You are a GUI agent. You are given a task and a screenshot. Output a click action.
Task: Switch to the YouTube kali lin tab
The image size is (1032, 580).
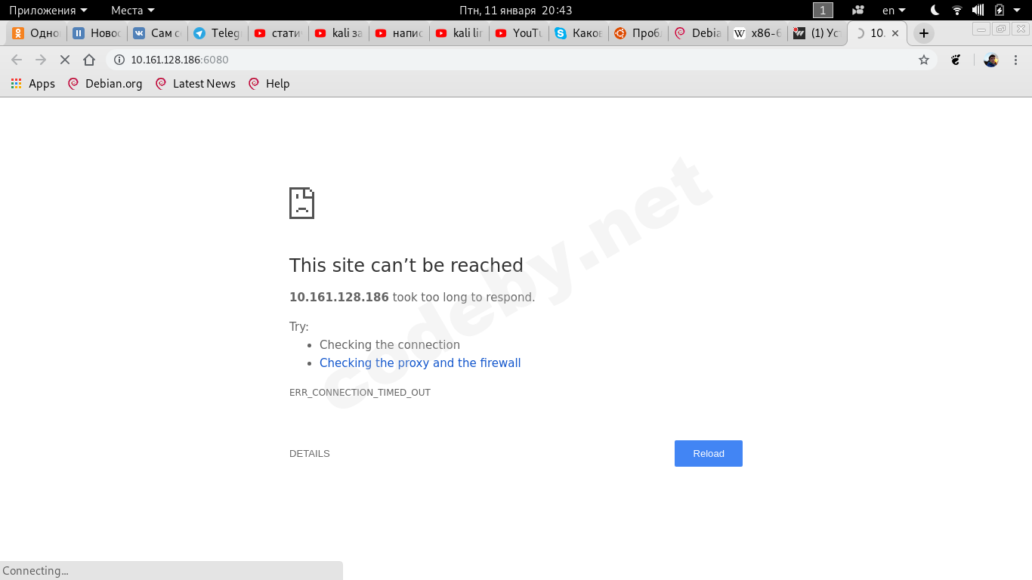(x=459, y=33)
